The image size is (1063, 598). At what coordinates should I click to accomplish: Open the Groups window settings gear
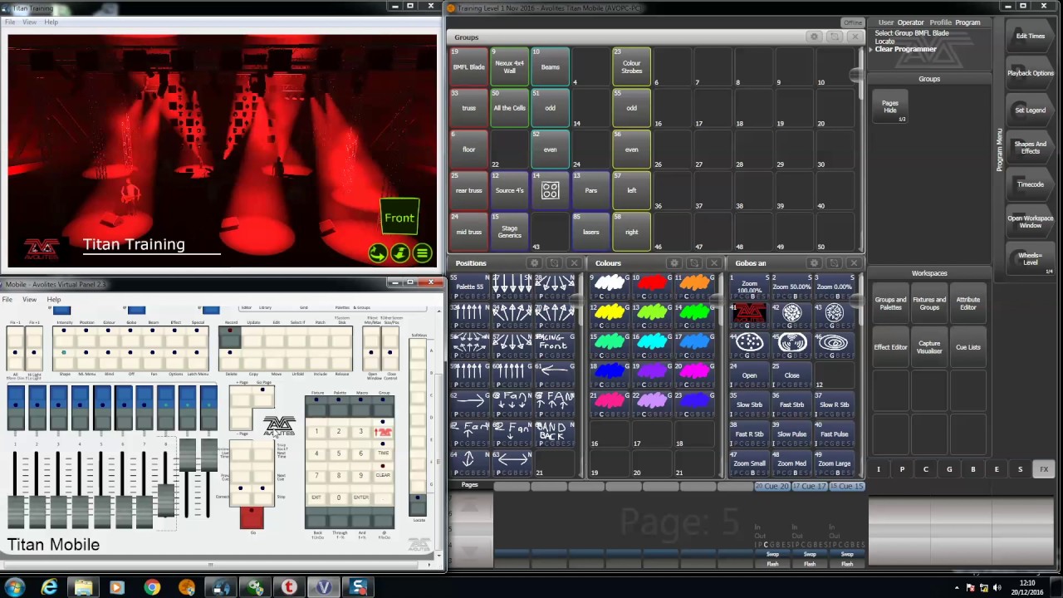(814, 37)
